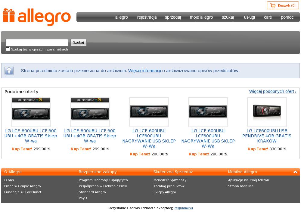
Task: Open 'Aplikacja na Twój telefon' link
Action: point(249,180)
